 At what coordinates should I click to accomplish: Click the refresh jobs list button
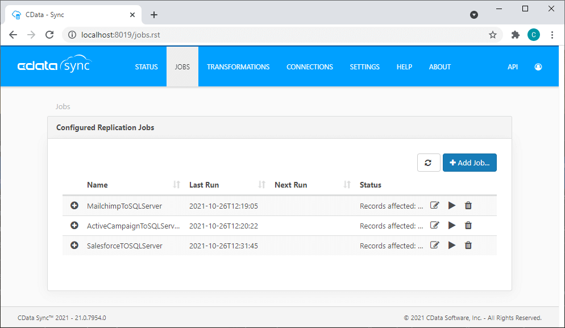428,163
